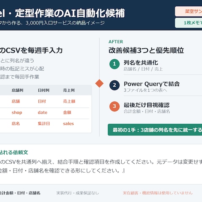The image size is (202, 202).
Task: Click the AFTER label
Action: click(x=116, y=42)
